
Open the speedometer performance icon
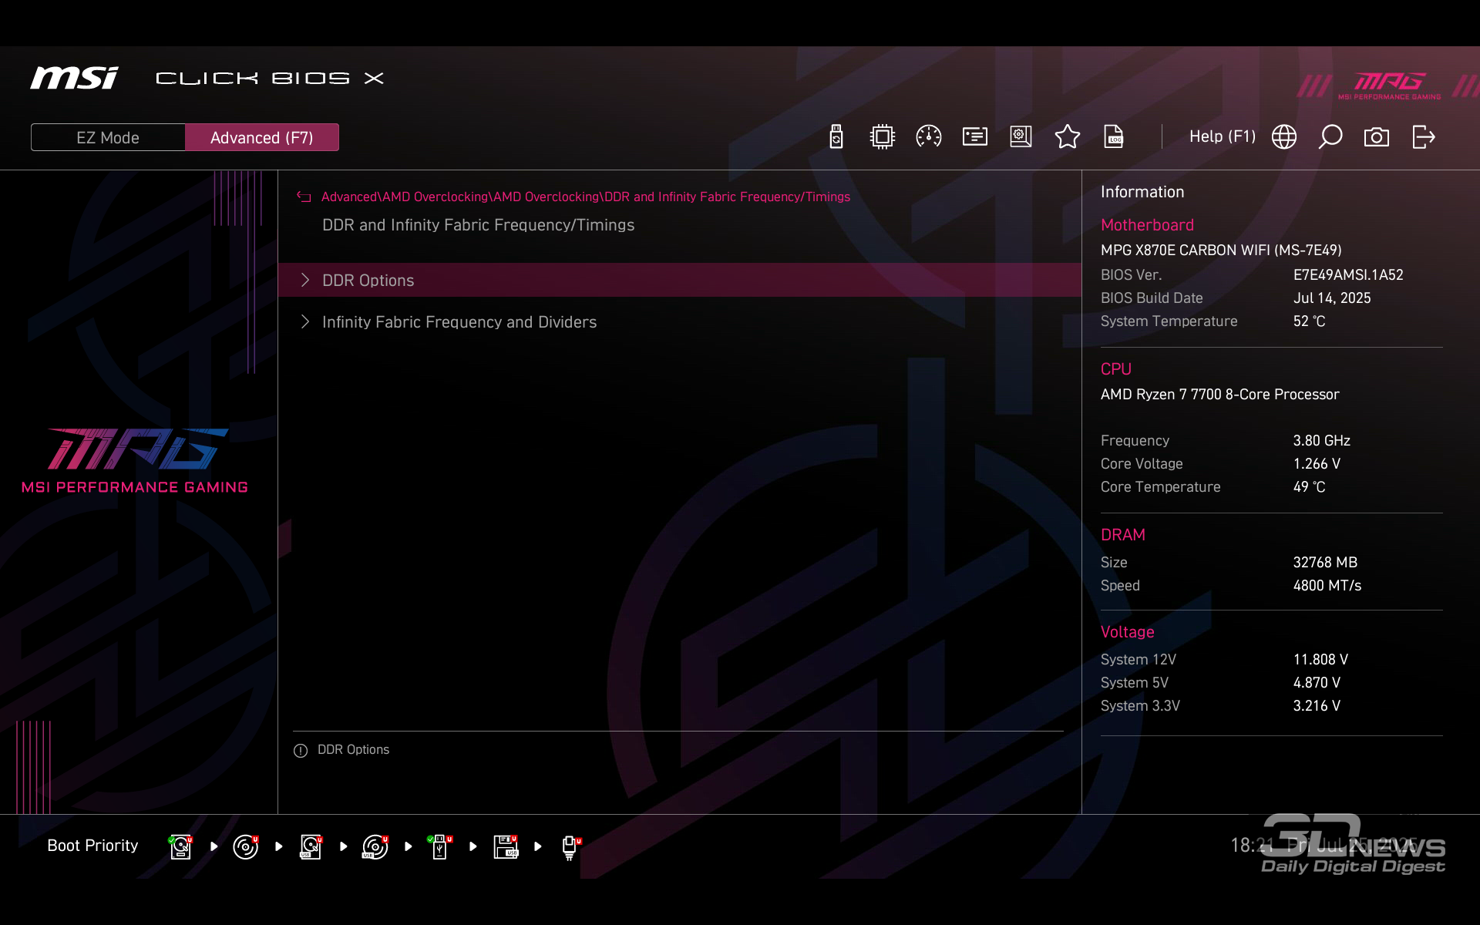929,137
